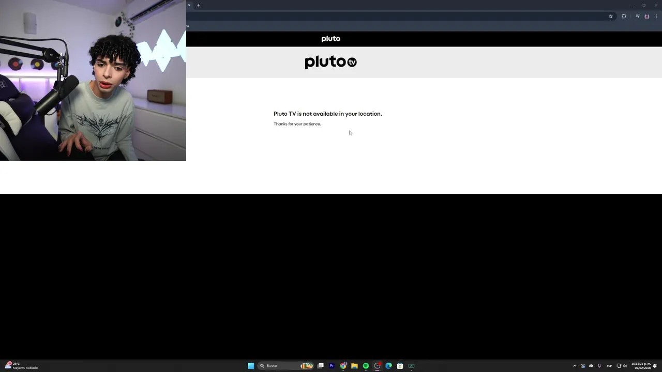Screen dimensions: 662x372
Task: Expand the hidden system tray icons
Action: [x=575, y=366]
